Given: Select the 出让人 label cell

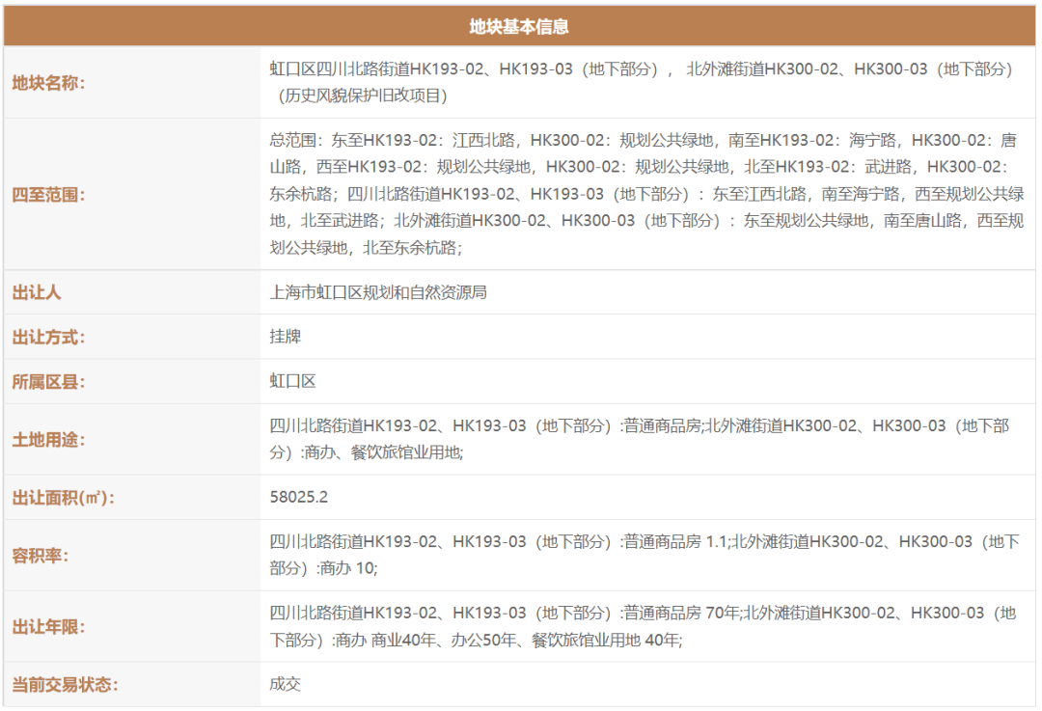Looking at the screenshot, I should (x=38, y=292).
